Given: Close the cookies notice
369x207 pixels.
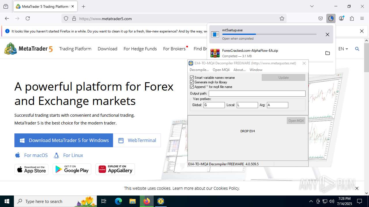Looking at the screenshot, I should (357, 188).
